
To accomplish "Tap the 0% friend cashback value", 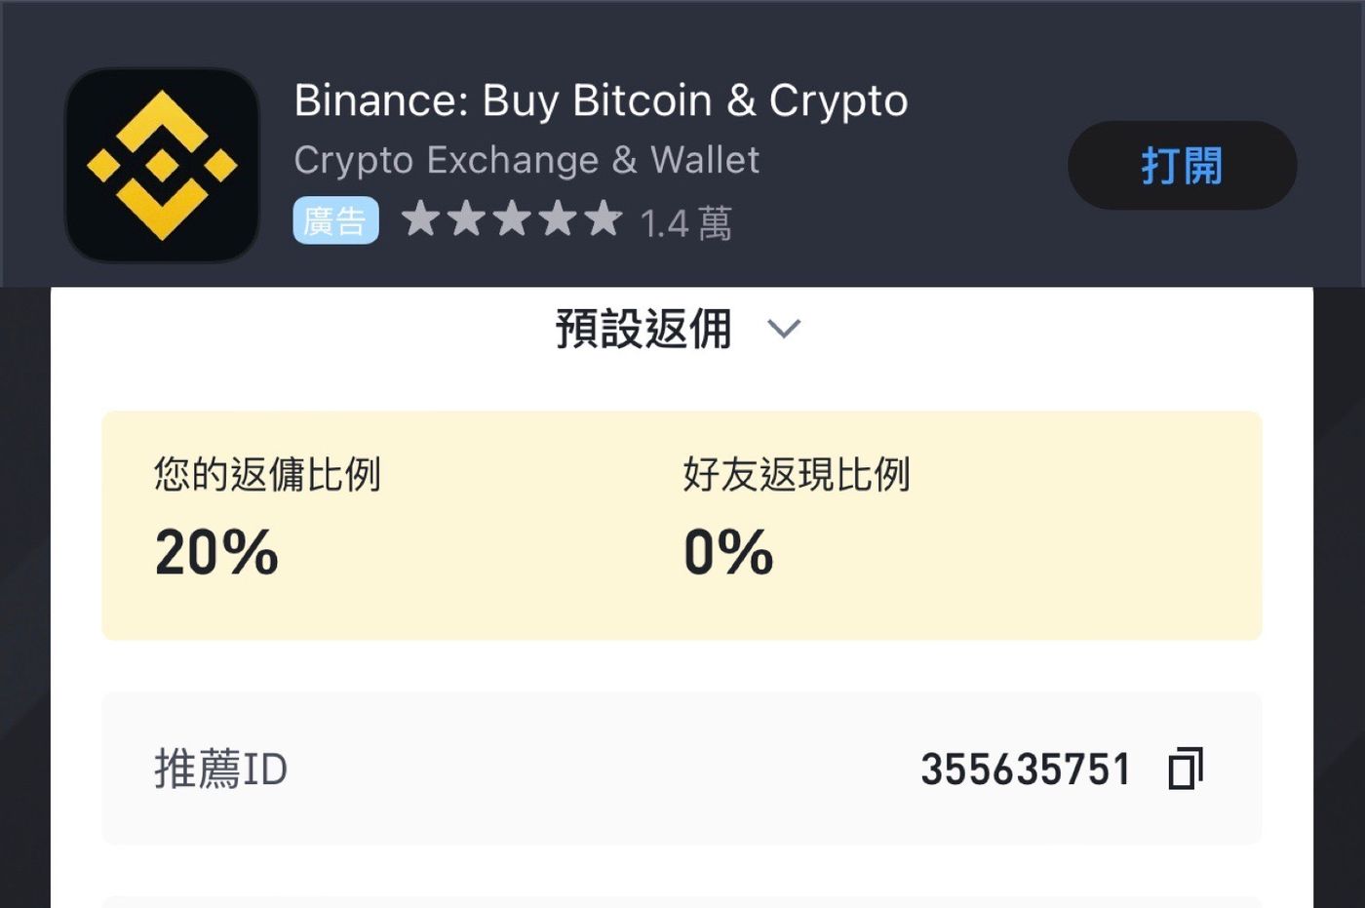I will click(x=728, y=552).
